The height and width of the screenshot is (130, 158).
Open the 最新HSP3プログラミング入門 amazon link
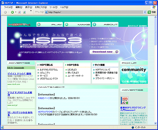click(x=133, y=109)
